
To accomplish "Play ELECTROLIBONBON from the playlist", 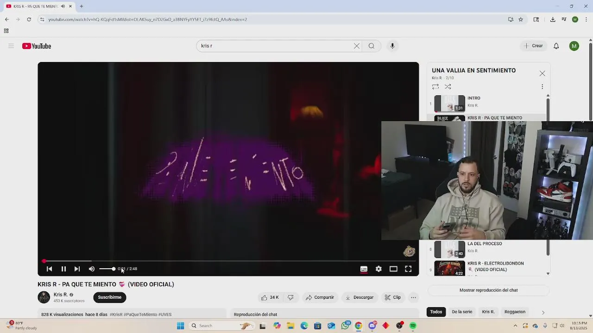I will click(x=487, y=268).
